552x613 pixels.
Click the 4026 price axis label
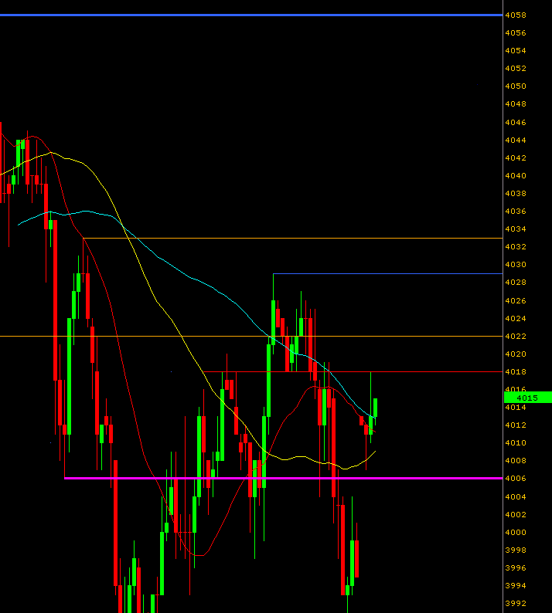coord(516,300)
